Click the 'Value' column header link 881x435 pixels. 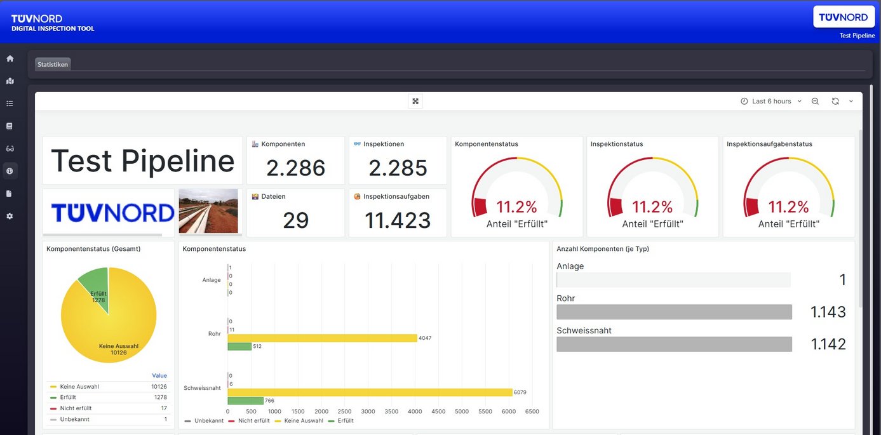[159, 375]
